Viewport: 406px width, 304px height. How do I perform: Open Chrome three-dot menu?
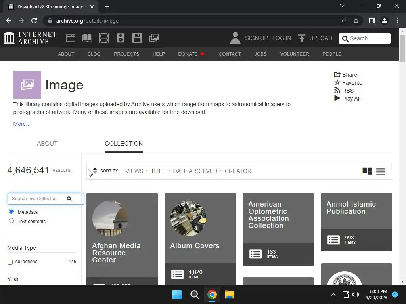pyautogui.click(x=397, y=21)
